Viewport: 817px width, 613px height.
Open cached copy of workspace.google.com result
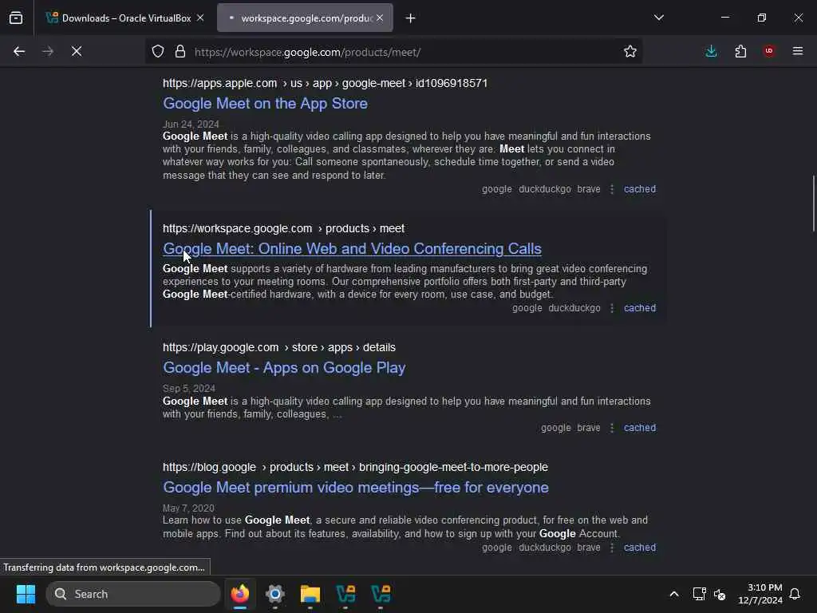(640, 308)
